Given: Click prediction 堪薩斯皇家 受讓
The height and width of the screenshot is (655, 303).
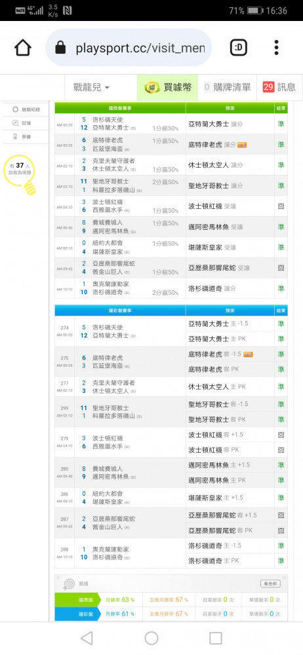Looking at the screenshot, I should [x=212, y=248].
